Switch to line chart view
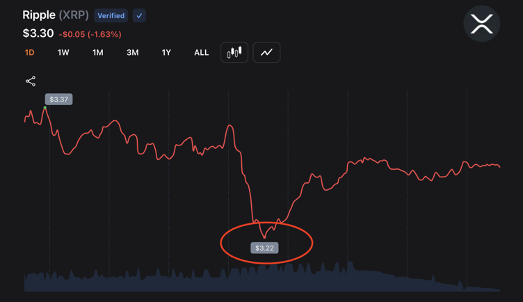 point(266,52)
